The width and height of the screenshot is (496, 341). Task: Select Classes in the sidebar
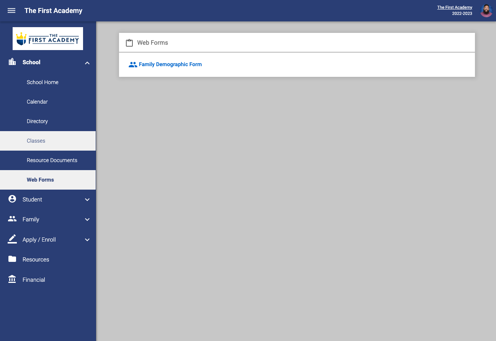(48, 141)
